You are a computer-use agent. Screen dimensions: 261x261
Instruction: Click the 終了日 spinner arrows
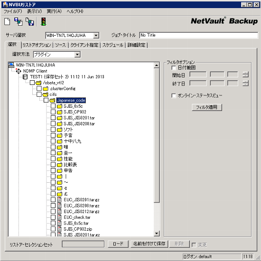[245, 83]
